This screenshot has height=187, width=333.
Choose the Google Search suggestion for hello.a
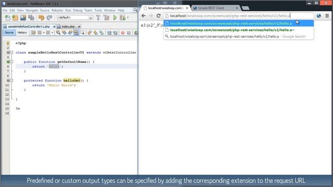pyautogui.click(x=238, y=36)
